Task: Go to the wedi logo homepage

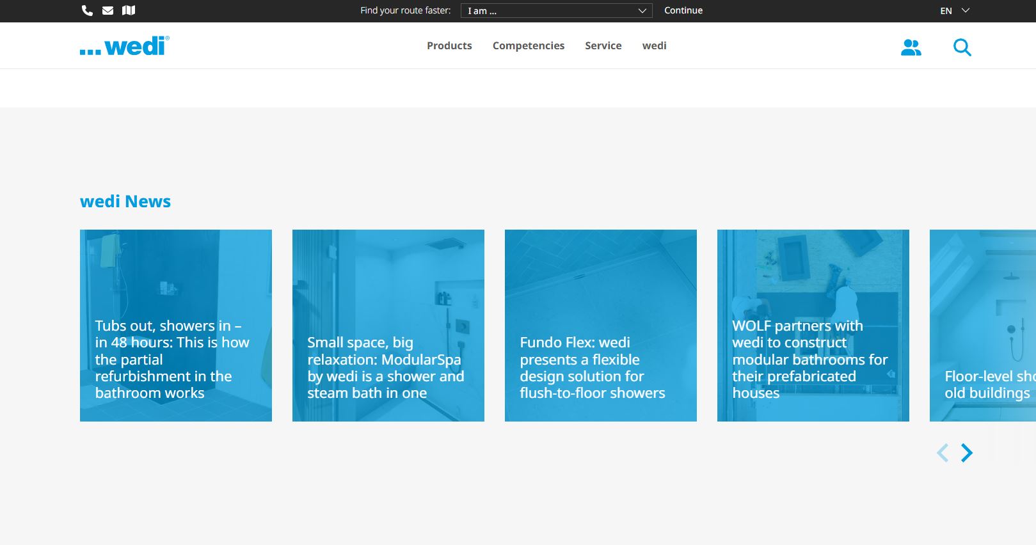Action: 125,45
